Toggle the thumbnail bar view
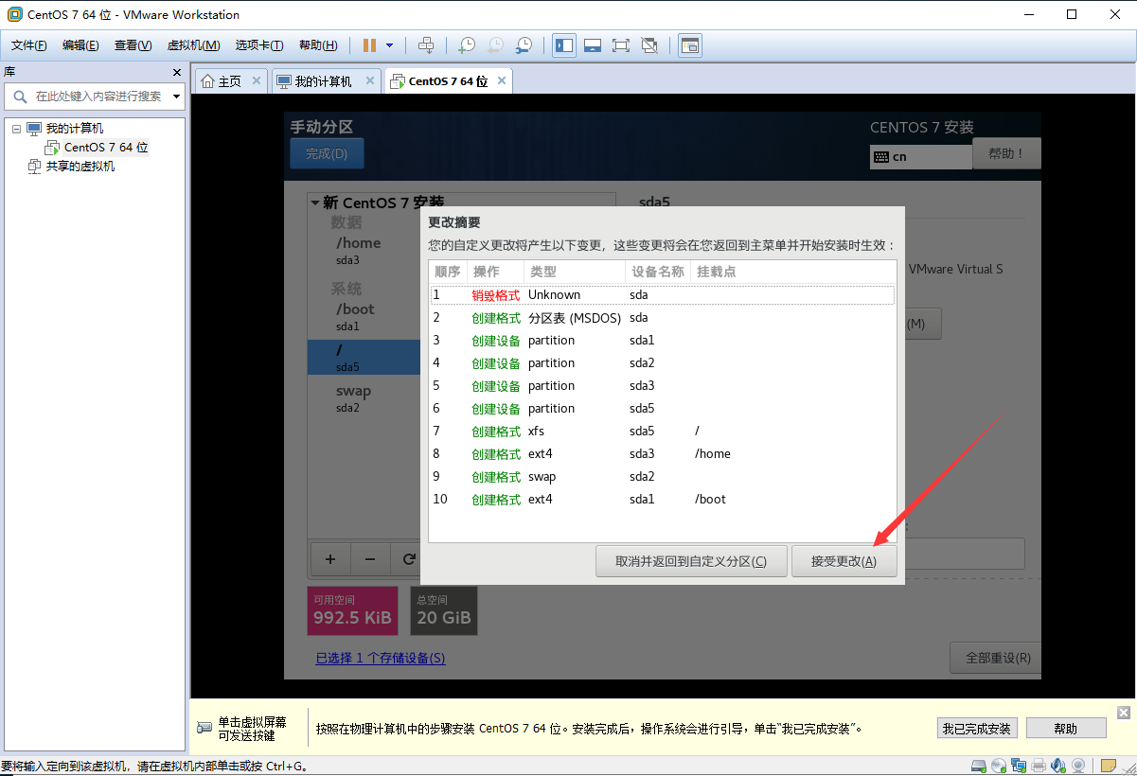The image size is (1137, 776). point(593,45)
